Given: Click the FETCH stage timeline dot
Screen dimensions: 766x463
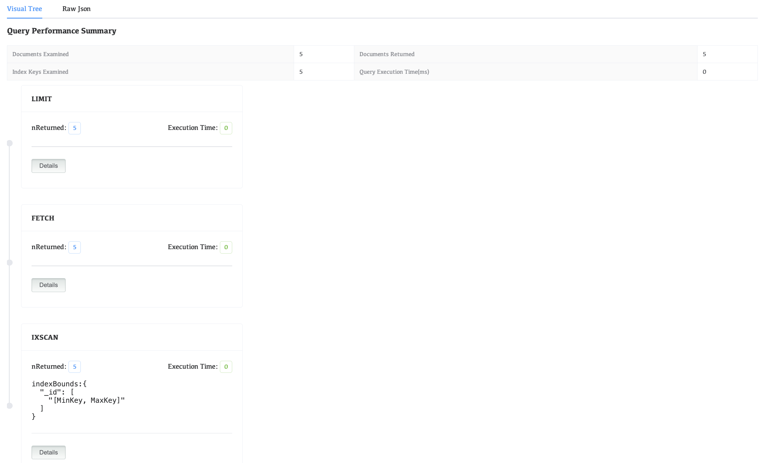Looking at the screenshot, I should [x=10, y=262].
